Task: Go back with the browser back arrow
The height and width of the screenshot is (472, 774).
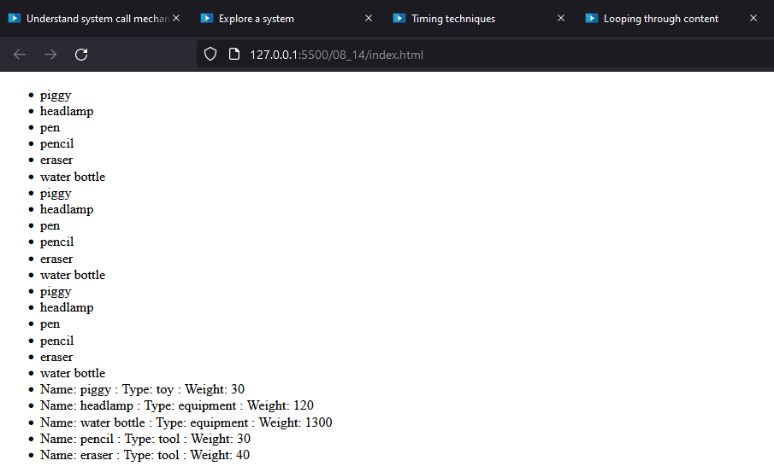Action: (20, 54)
